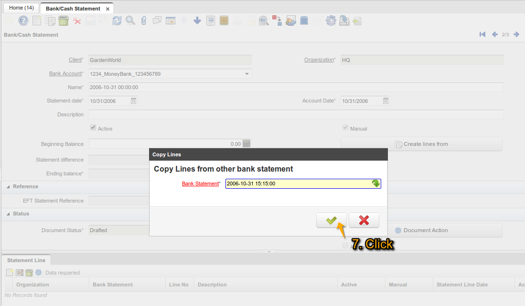The height and width of the screenshot is (306, 525).
Task: Open the record lookup magnifier tool
Action: click(x=130, y=20)
